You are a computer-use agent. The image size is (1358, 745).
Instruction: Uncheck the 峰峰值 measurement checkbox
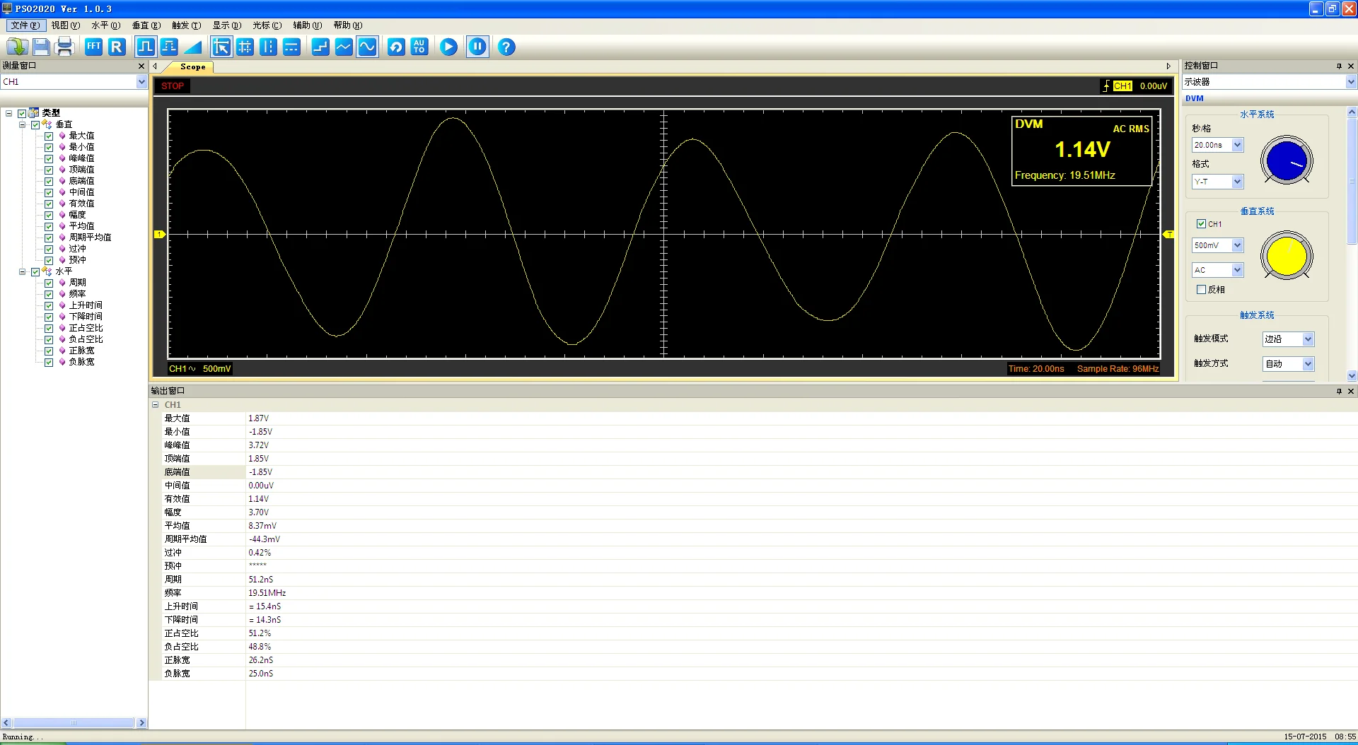[49, 158]
